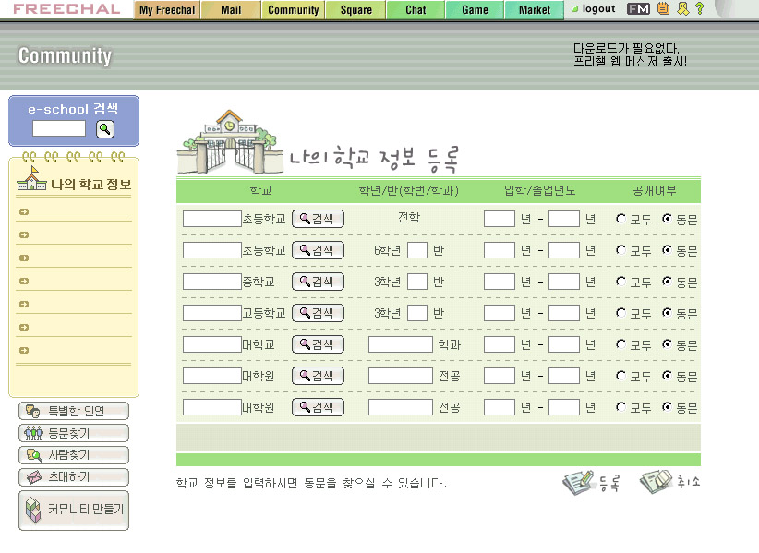This screenshot has width=759, height=553.
Task: Focus the 대학교 학과 department field
Action: tap(401, 344)
